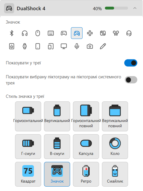
Task: Choose the 'Вертикальний' tray style
Action: point(57,116)
